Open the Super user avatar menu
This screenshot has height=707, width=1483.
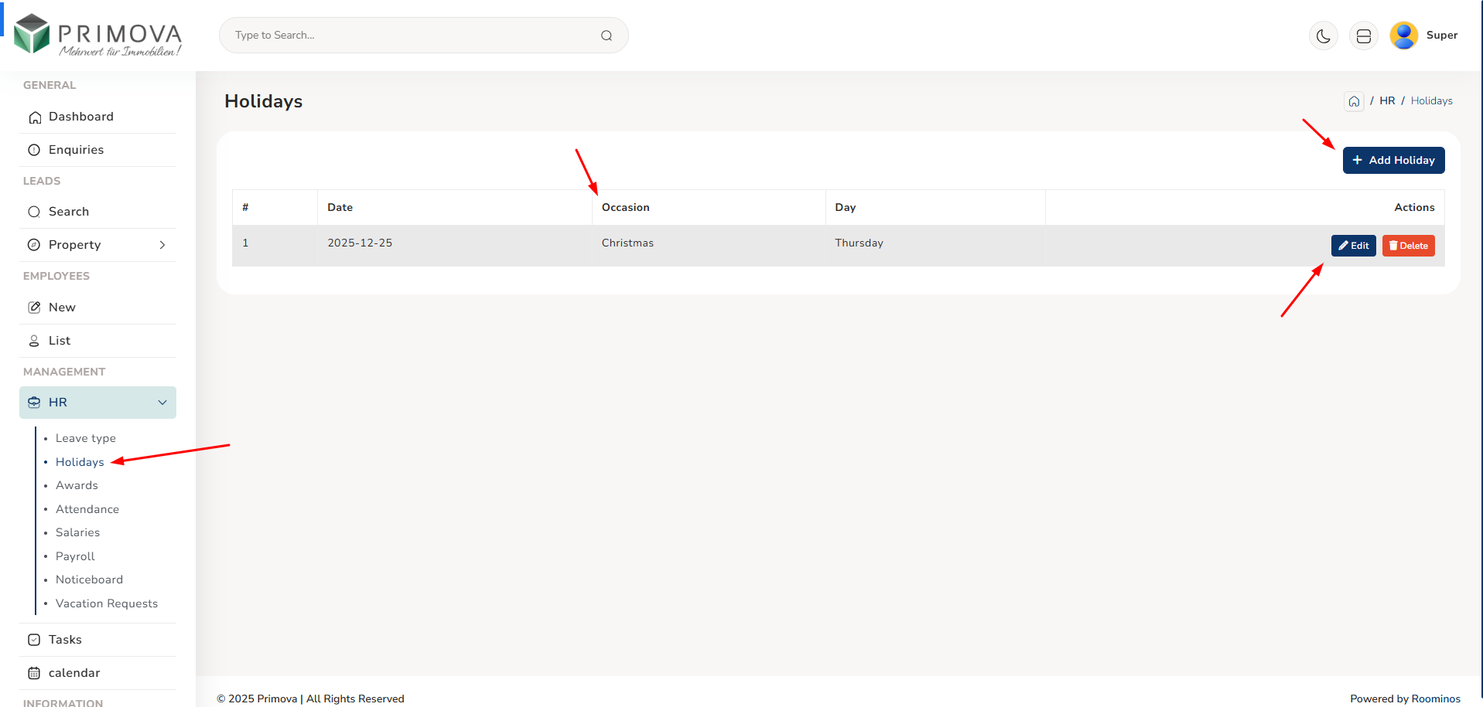tap(1403, 36)
